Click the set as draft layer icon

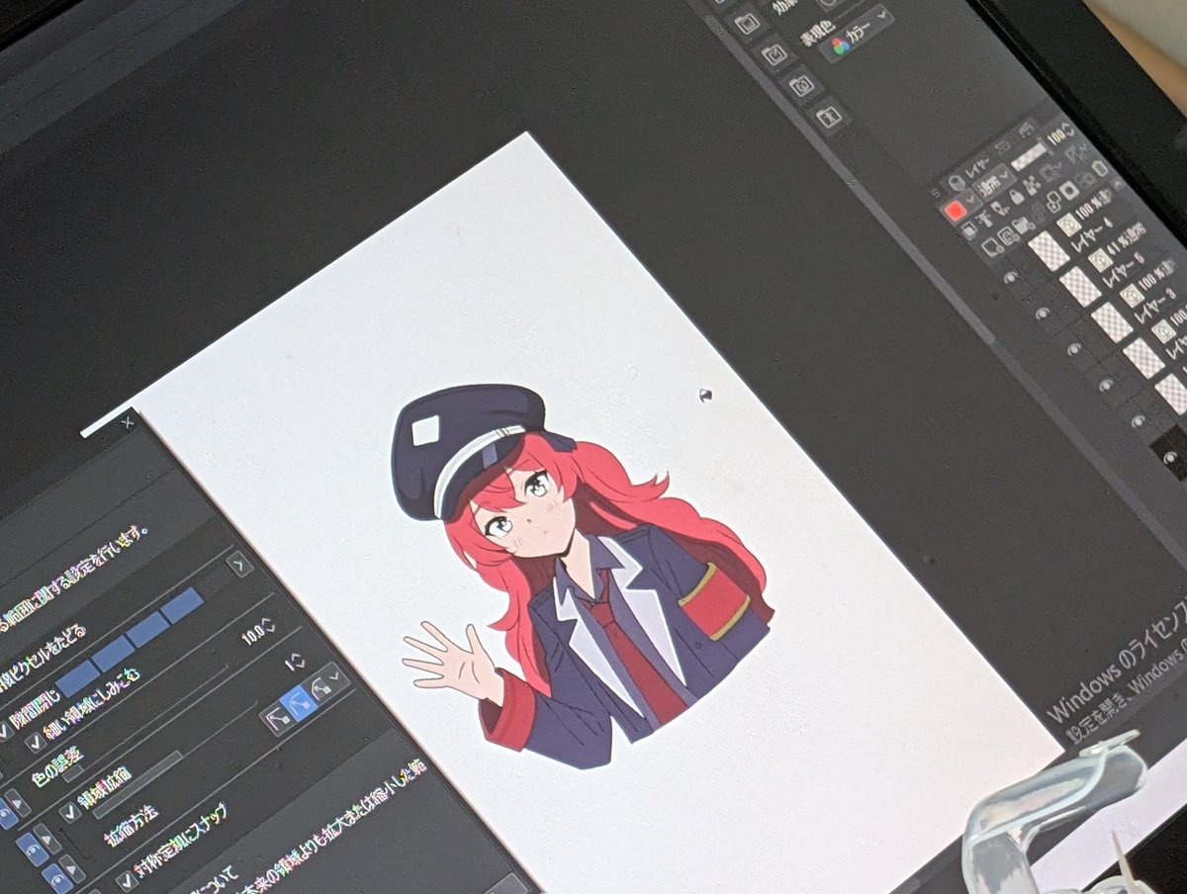pos(1000,209)
